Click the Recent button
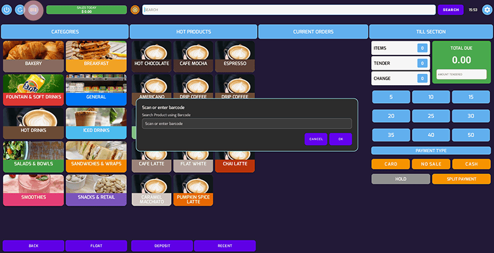The image size is (494, 253). coord(225,246)
